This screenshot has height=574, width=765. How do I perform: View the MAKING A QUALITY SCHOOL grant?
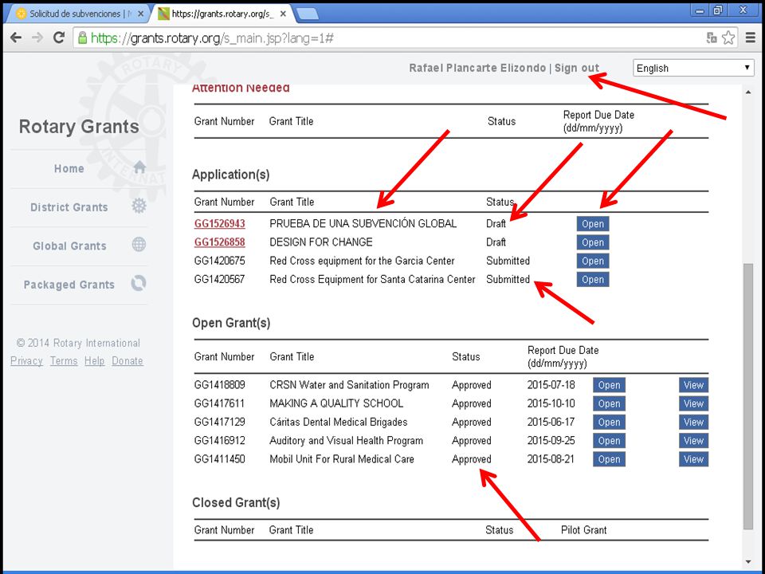[693, 403]
